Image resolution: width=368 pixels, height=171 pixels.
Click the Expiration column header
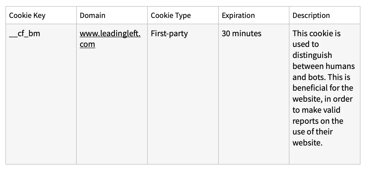point(238,16)
